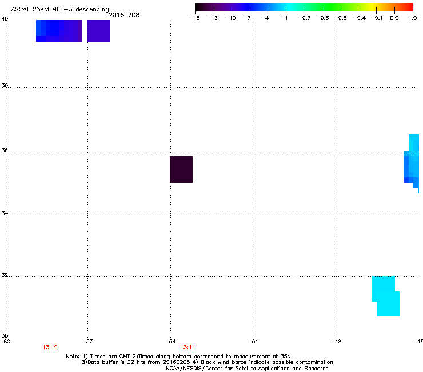423x372 pixels.
Task: Click the longitude label -51
Action: (x=253, y=342)
